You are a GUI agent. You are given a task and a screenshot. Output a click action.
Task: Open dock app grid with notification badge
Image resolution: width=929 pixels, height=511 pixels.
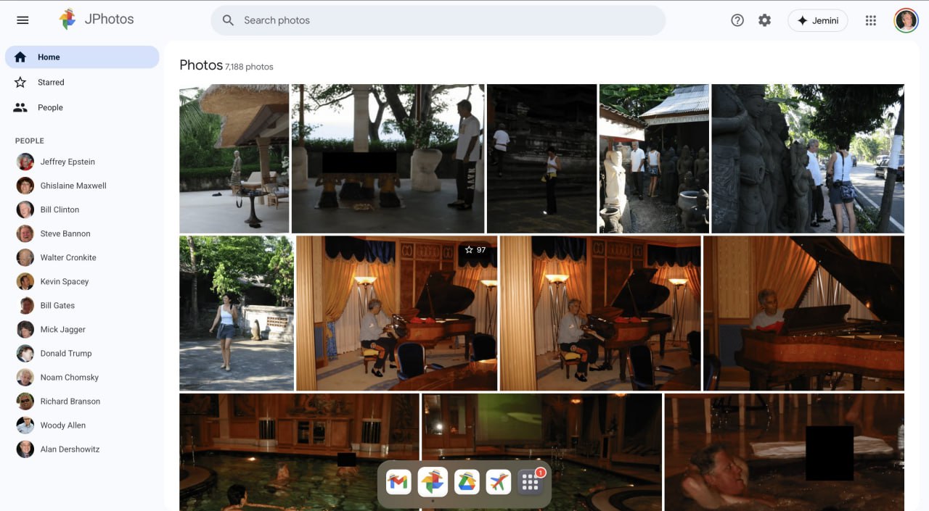pos(531,483)
